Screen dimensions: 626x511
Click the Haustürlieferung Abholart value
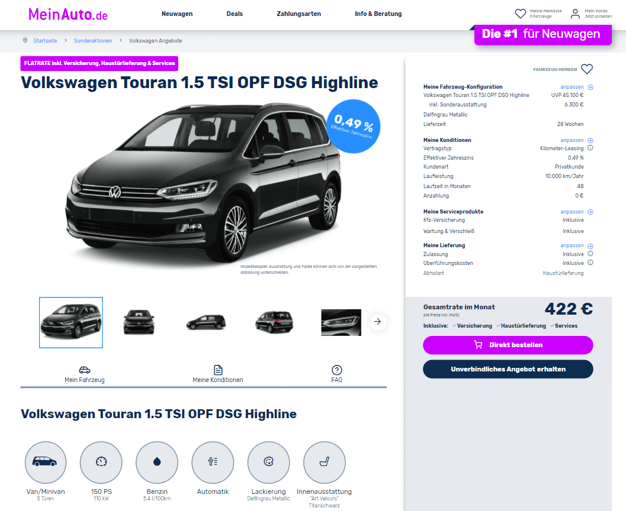563,273
